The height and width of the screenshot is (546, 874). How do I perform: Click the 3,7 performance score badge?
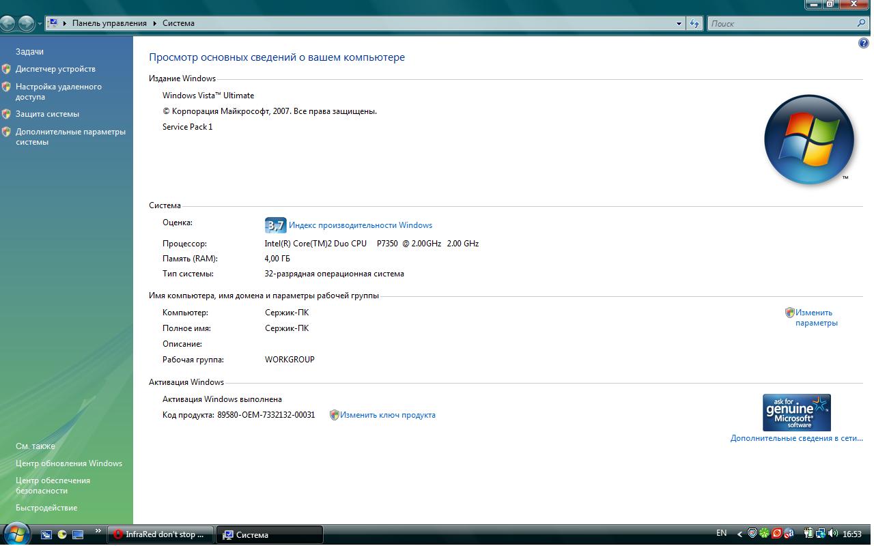click(275, 225)
